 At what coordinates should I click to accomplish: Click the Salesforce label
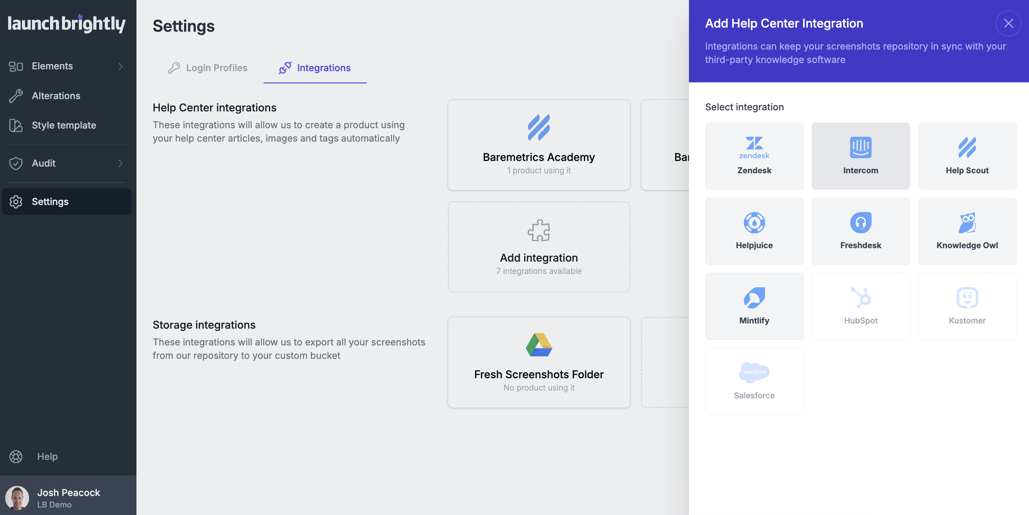[754, 396]
